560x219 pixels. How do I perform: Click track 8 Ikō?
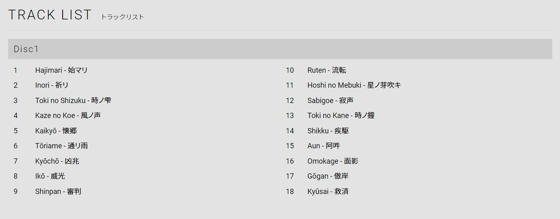pos(50,176)
